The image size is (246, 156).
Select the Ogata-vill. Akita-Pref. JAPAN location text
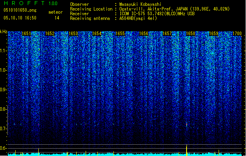174,9
